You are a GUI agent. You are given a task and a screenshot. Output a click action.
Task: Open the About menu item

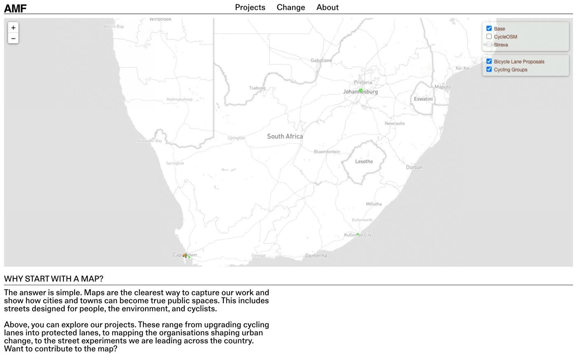coord(328,7)
